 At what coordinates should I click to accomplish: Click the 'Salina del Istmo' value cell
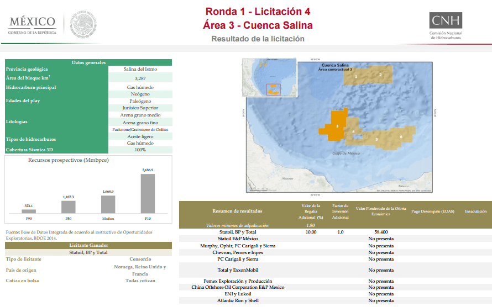[x=140, y=69]
